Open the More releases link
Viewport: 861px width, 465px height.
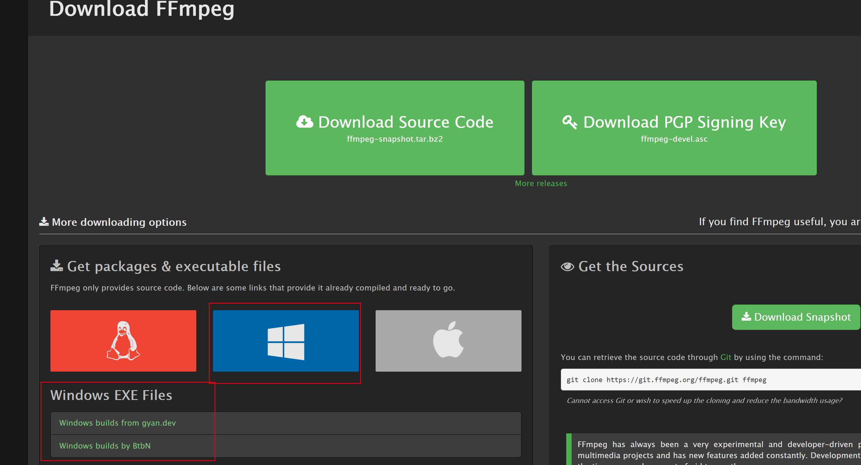click(x=541, y=183)
